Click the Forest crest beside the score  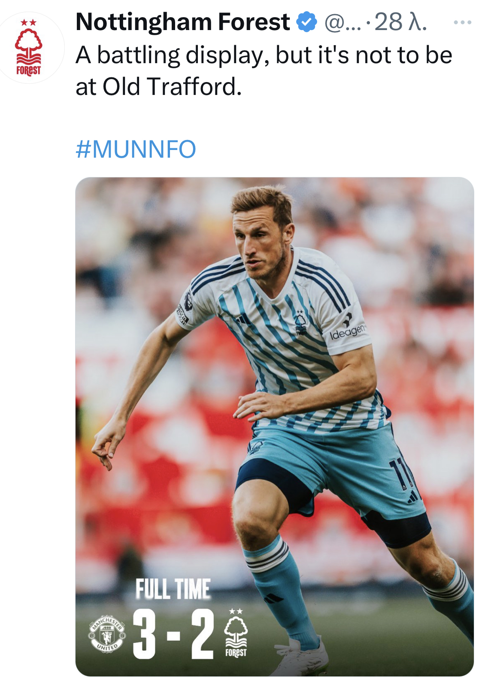(x=236, y=633)
